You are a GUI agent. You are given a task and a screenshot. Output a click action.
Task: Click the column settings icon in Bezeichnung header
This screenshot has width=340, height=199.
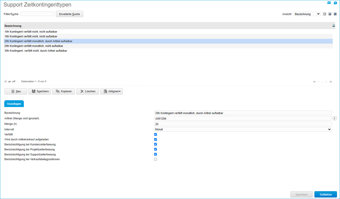click(334, 26)
